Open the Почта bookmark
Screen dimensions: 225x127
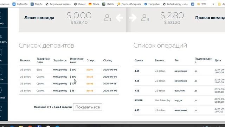94,4
